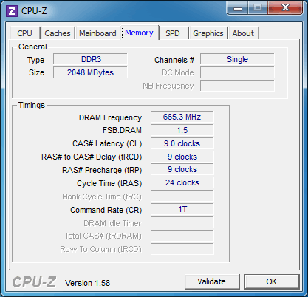Open the Caches tab
The image size is (308, 297).
point(58,33)
